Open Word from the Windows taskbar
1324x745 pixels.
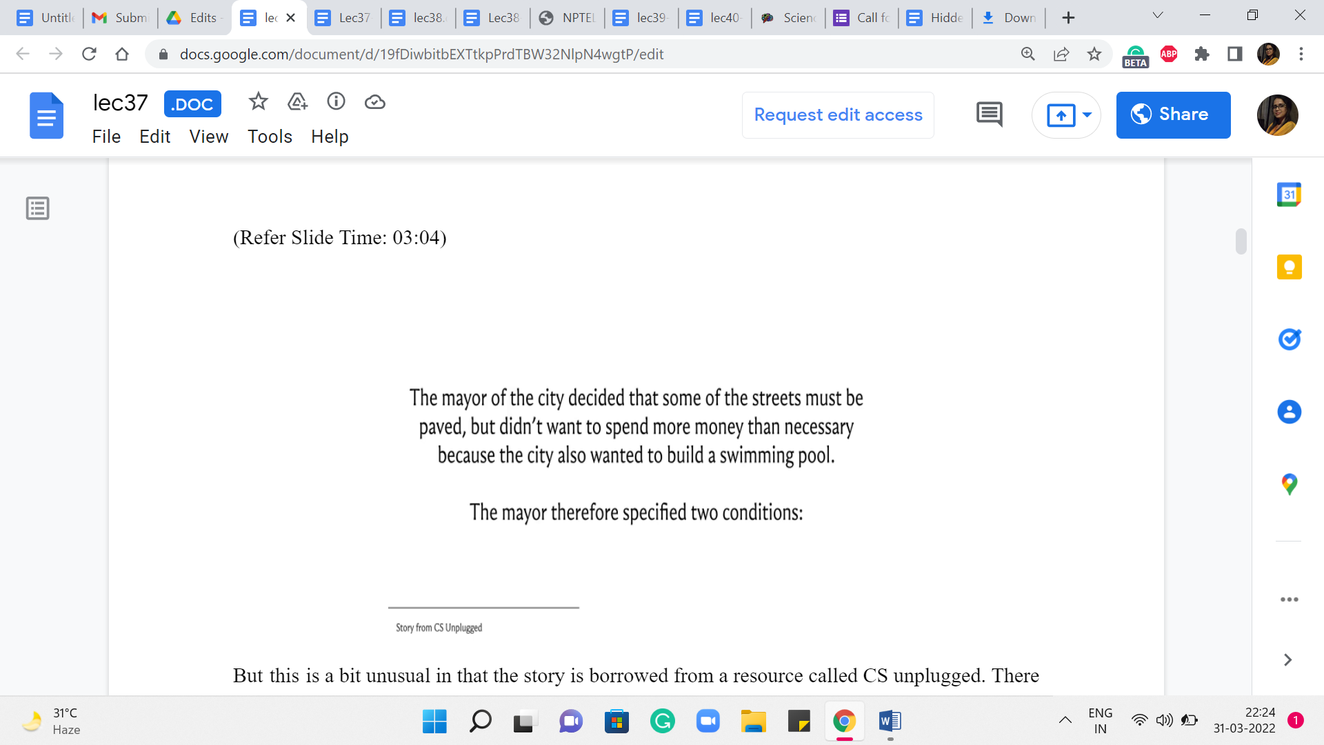point(890,722)
